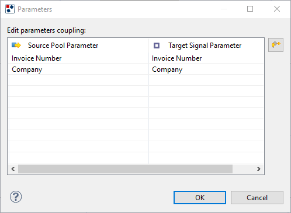Image resolution: width=291 pixels, height=213 pixels.
Task: Click the first empty row under Company
Action: pyautogui.click(x=136, y=81)
